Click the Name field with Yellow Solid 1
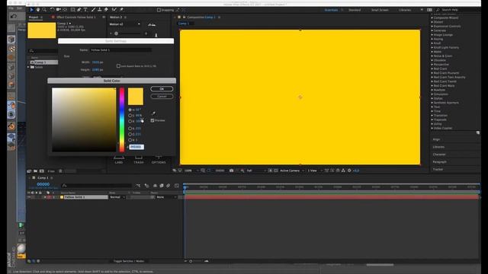Viewport: 488px width, 274px height. pyautogui.click(x=120, y=50)
